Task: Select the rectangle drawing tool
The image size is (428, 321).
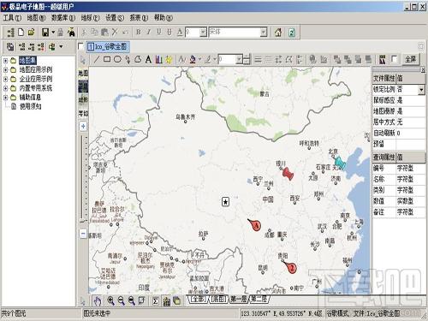Action: 107,59
